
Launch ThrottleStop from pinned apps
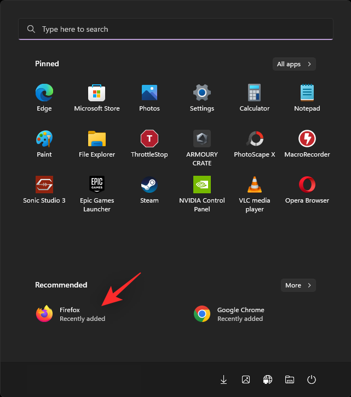149,143
